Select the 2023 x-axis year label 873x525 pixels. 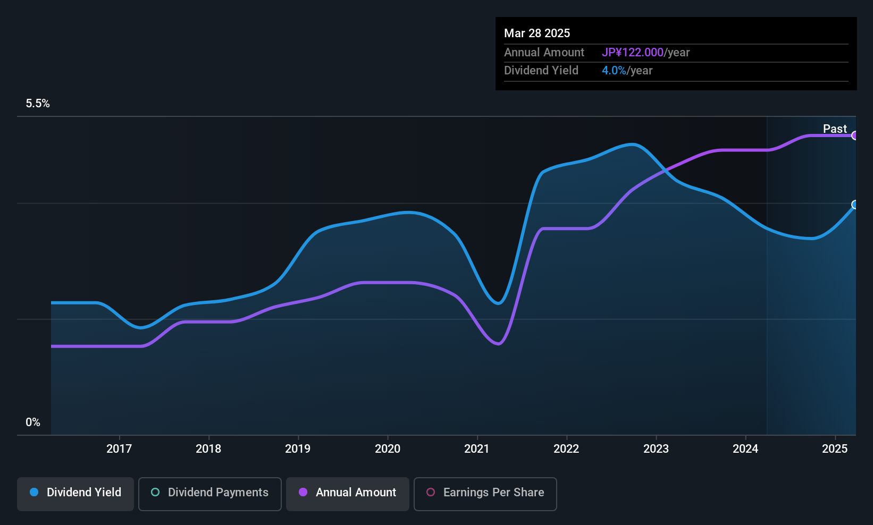(x=656, y=448)
